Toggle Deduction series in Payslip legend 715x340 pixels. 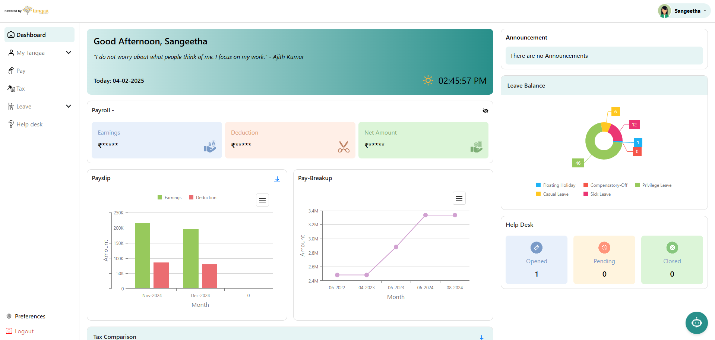[203, 198]
